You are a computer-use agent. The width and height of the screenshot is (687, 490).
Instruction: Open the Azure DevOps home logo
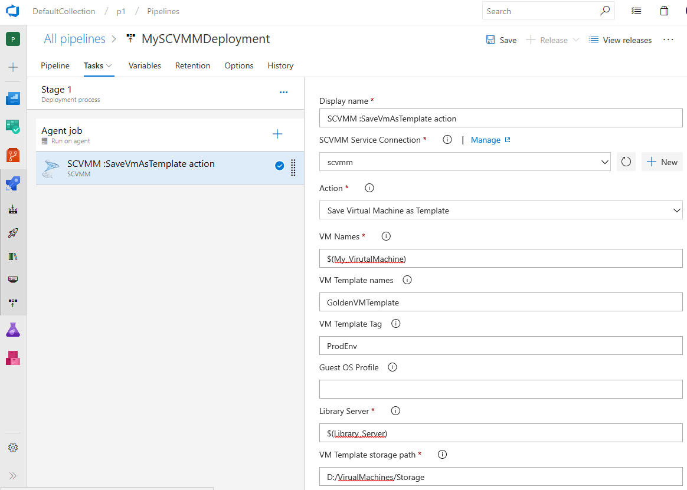12,11
